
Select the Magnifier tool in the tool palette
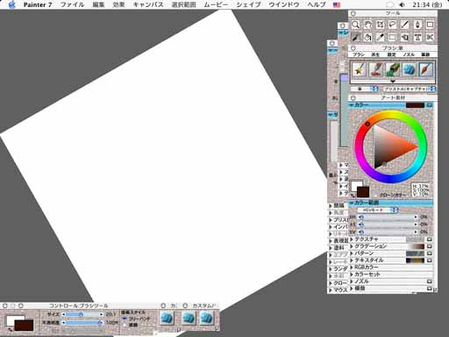(355, 25)
